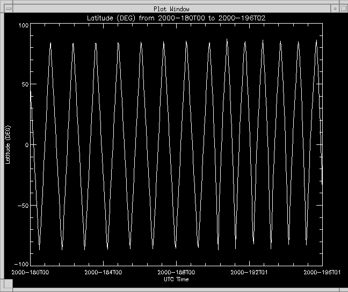This screenshot has width=348, height=292.
Task: Click the 2000-180T00 x-axis tick label
Action: 30,273
